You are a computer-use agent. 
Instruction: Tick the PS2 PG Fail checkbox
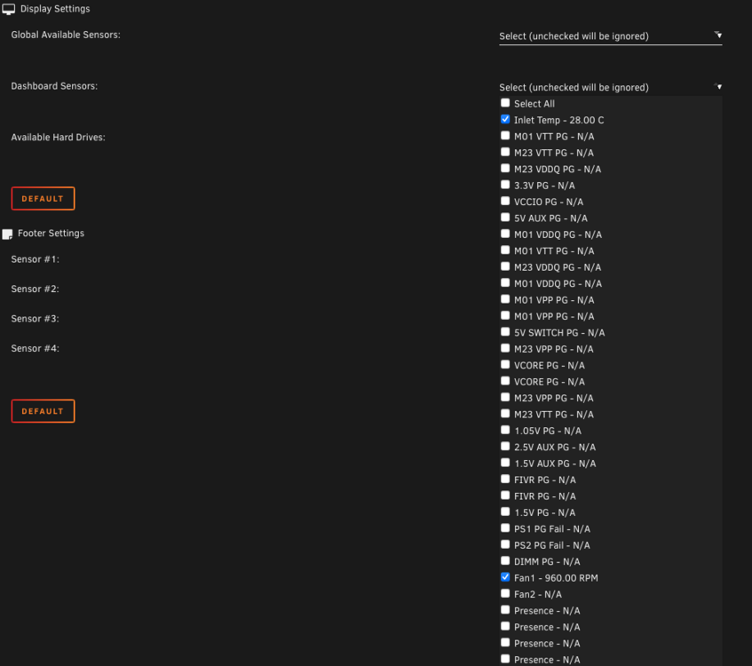coord(505,544)
